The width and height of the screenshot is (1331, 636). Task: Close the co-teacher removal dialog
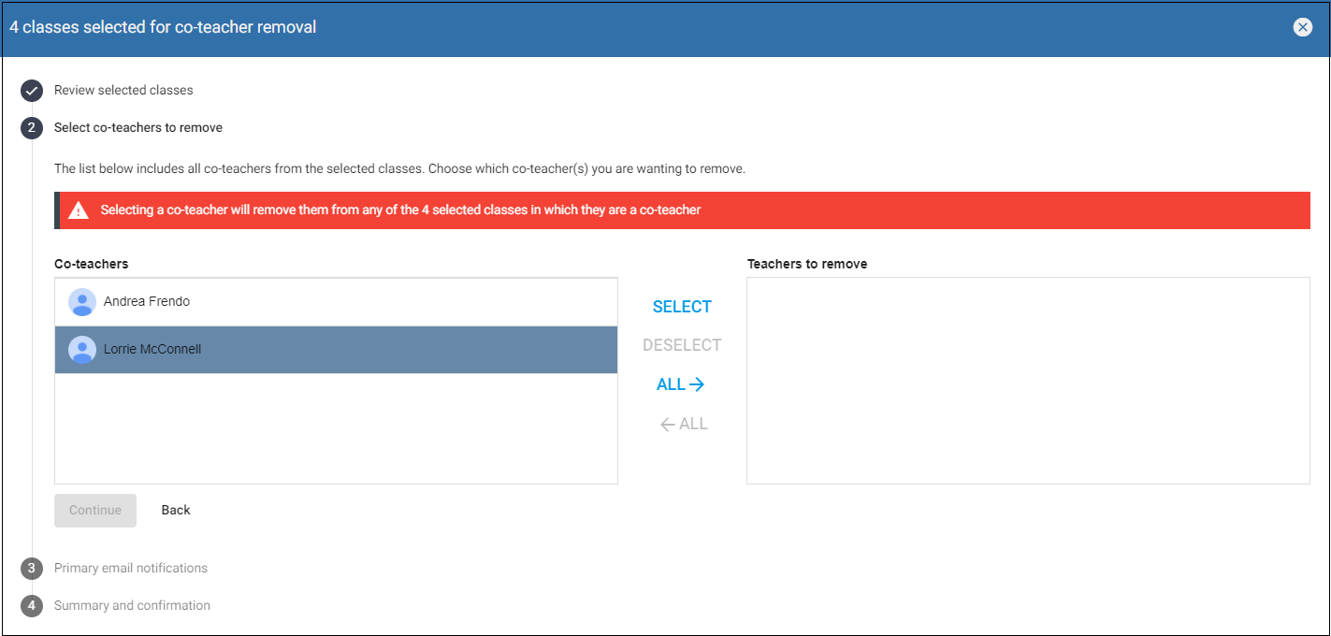point(1302,27)
